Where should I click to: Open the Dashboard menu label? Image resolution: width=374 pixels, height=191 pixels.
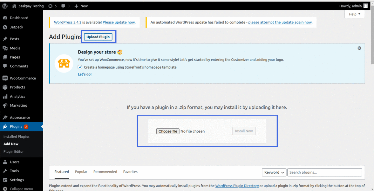[x=19, y=18]
